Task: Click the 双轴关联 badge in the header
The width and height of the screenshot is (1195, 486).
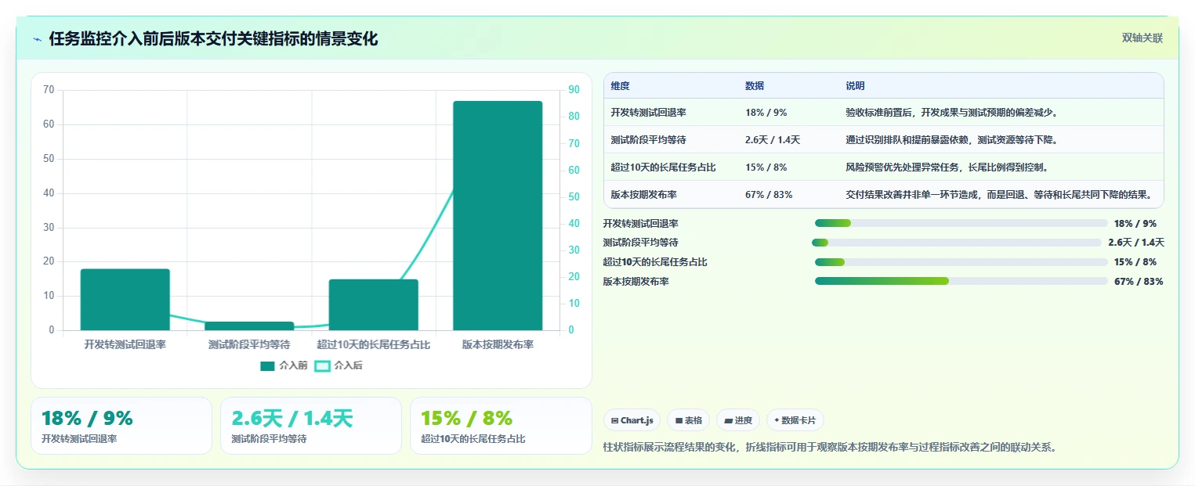Action: [1142, 38]
